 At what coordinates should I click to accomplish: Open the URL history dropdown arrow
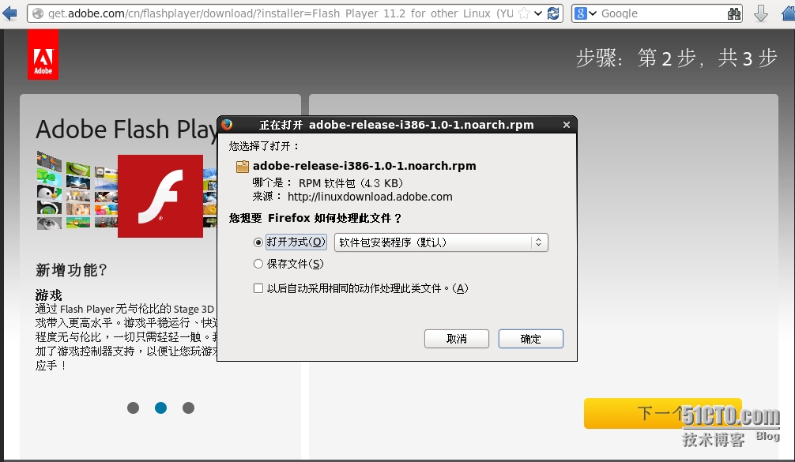pyautogui.click(x=538, y=13)
